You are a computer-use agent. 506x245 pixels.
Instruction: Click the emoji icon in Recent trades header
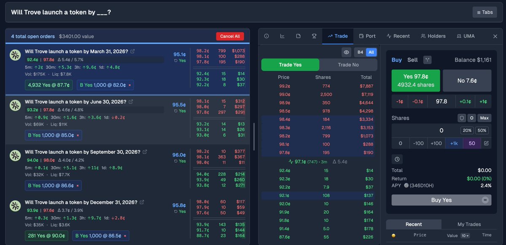(x=394, y=235)
